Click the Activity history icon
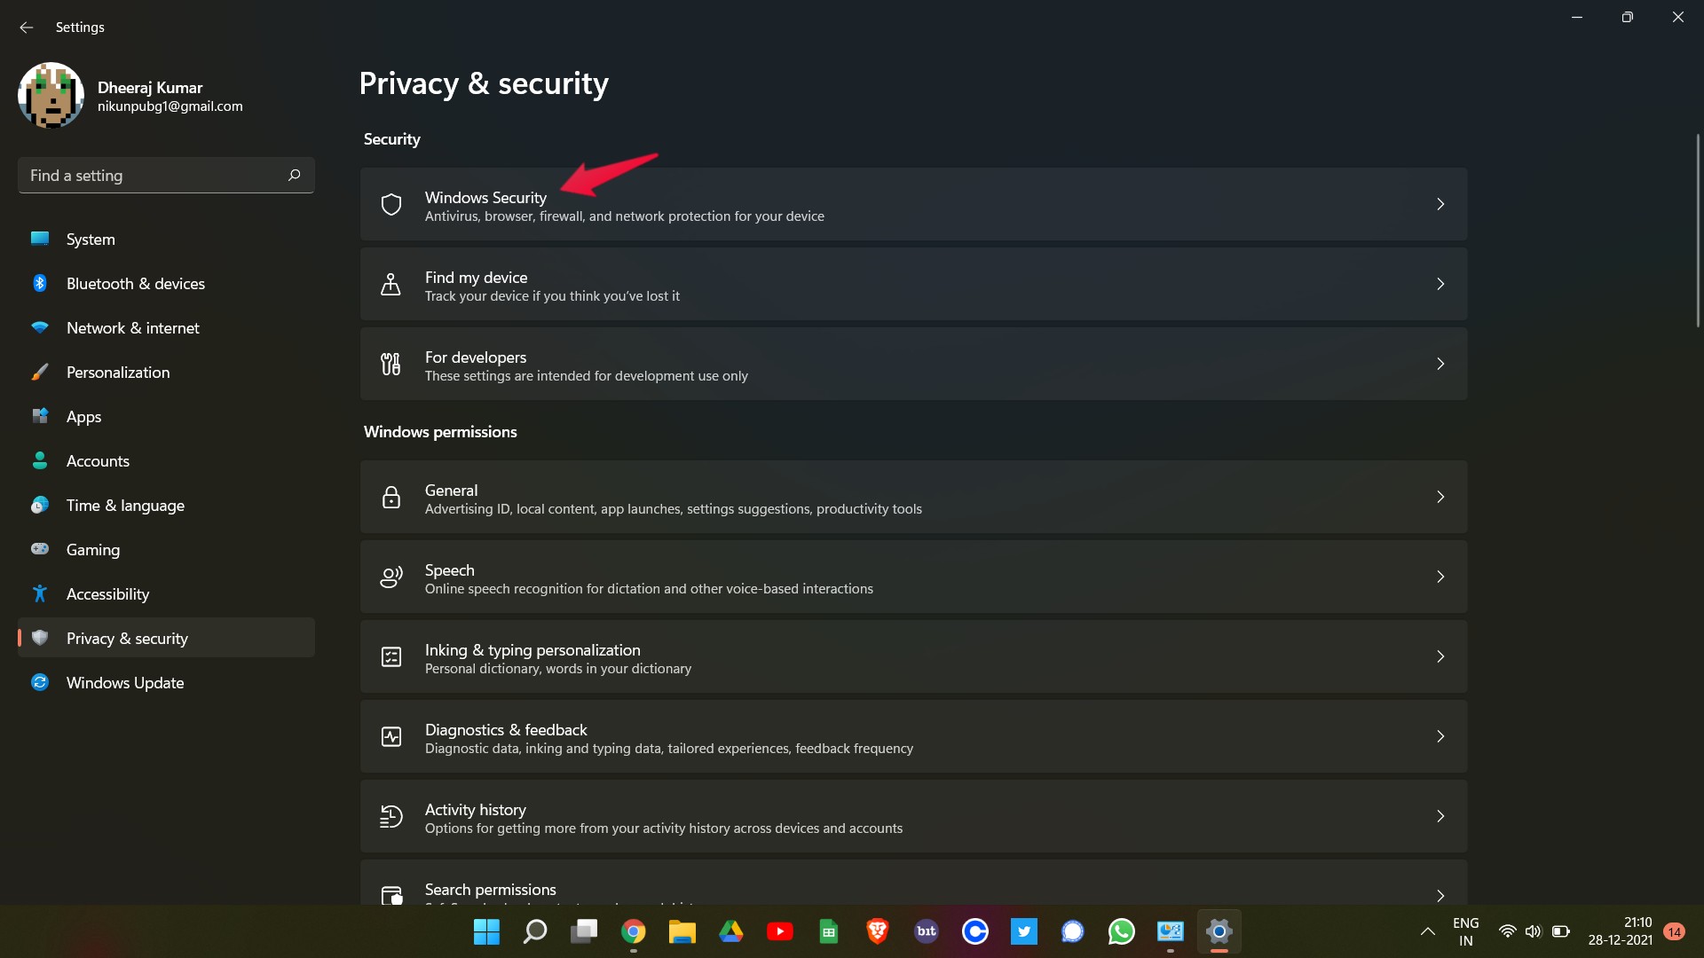The width and height of the screenshot is (1704, 958). coord(391,816)
